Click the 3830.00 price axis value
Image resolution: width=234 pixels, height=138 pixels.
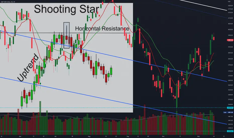[x=230, y=59]
